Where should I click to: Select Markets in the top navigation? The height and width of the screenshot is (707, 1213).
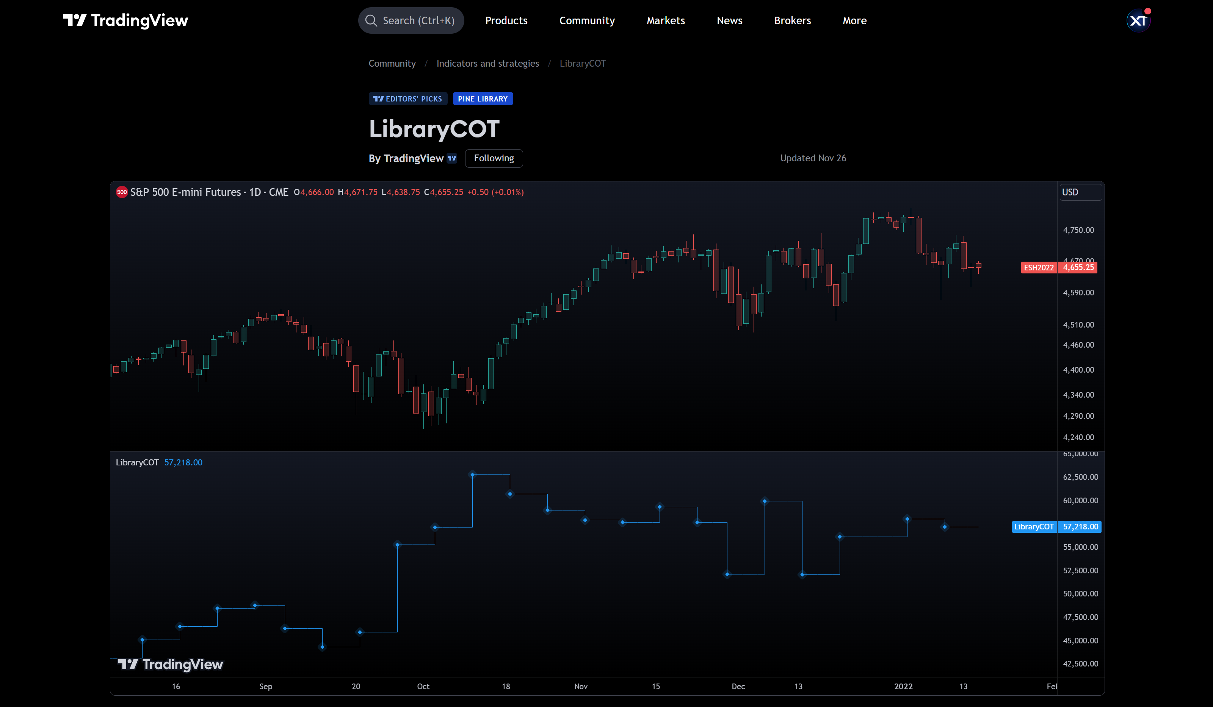point(665,20)
